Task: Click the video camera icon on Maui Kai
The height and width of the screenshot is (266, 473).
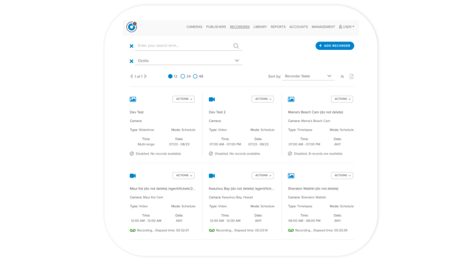Action: pos(133,175)
